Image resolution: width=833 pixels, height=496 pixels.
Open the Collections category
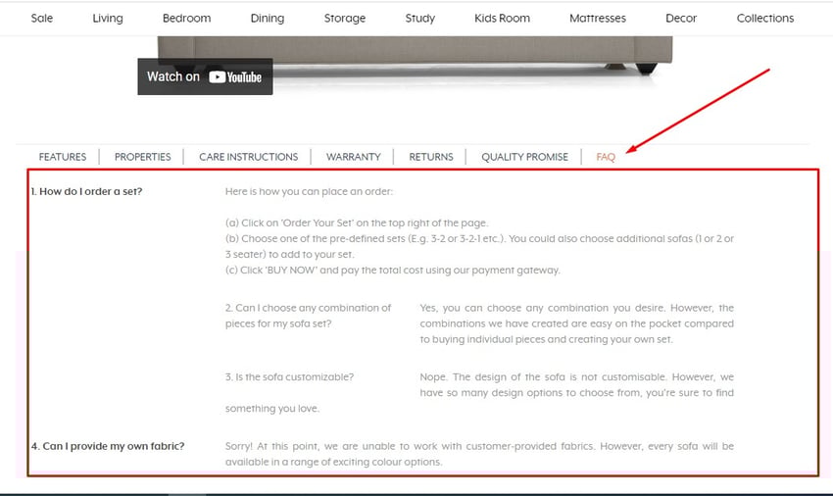click(765, 18)
